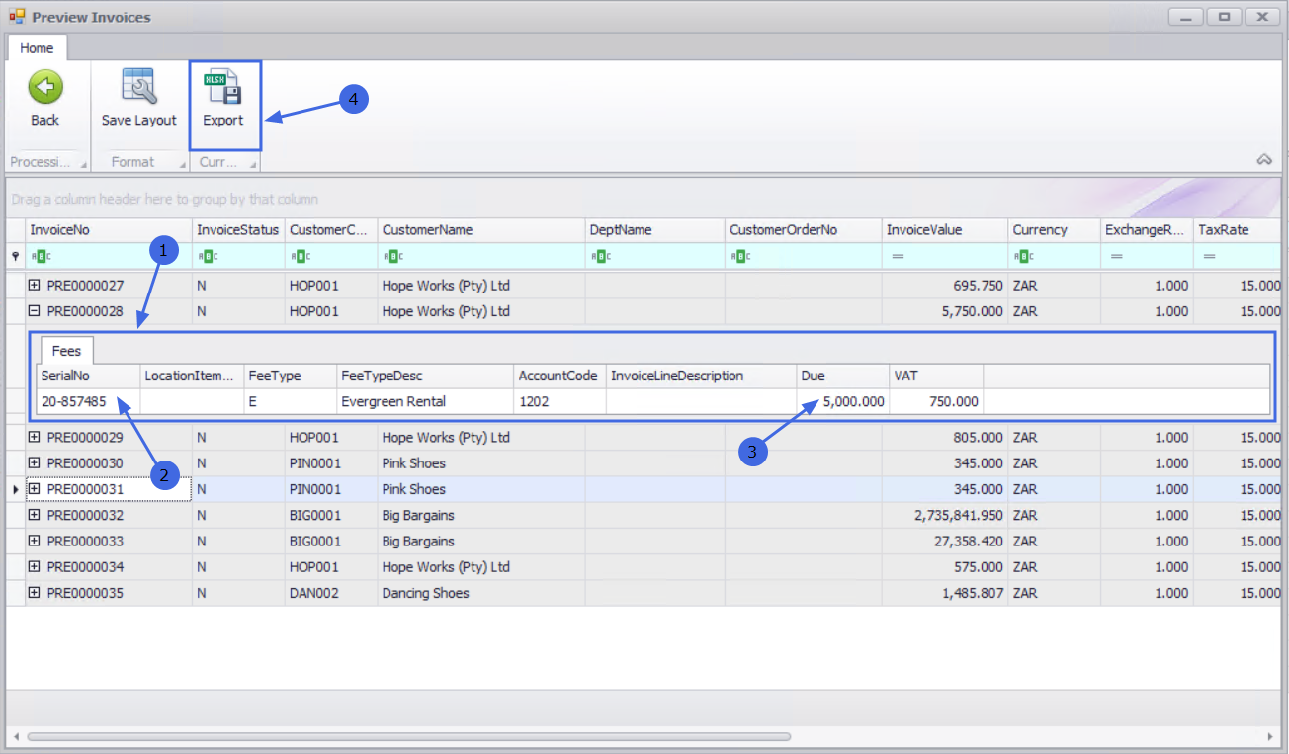The height and width of the screenshot is (754, 1289).
Task: Export the invoices to XLSX
Action: coord(223,100)
